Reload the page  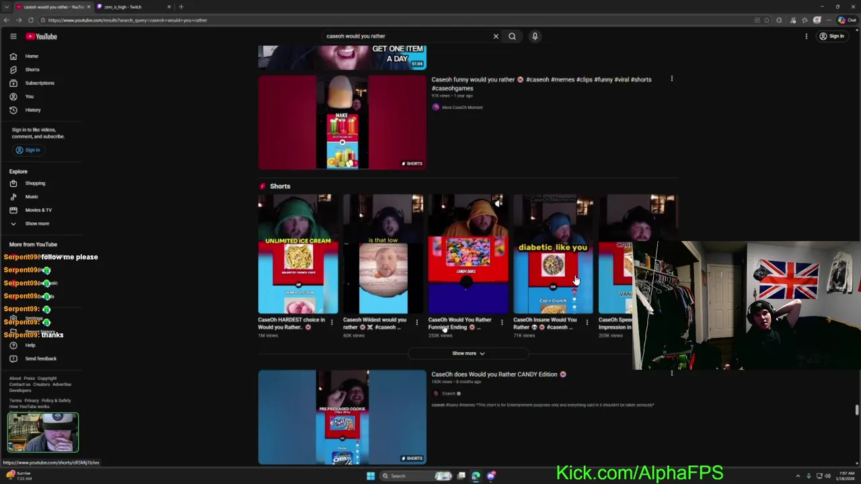(x=30, y=20)
